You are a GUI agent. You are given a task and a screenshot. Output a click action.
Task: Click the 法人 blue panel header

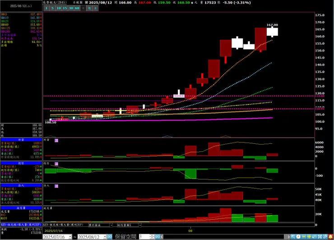[x=21, y=185]
